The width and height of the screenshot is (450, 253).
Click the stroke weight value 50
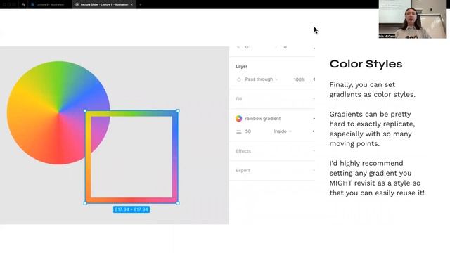[x=248, y=131]
